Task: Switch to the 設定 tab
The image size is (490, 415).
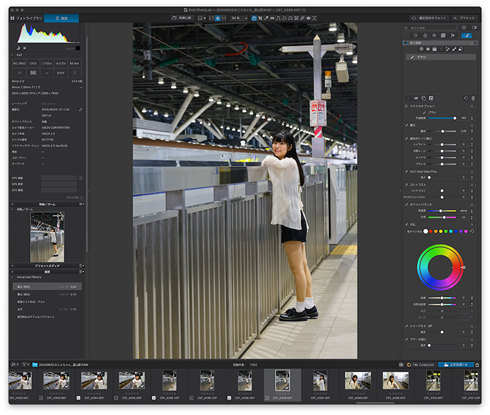Action: [61, 18]
